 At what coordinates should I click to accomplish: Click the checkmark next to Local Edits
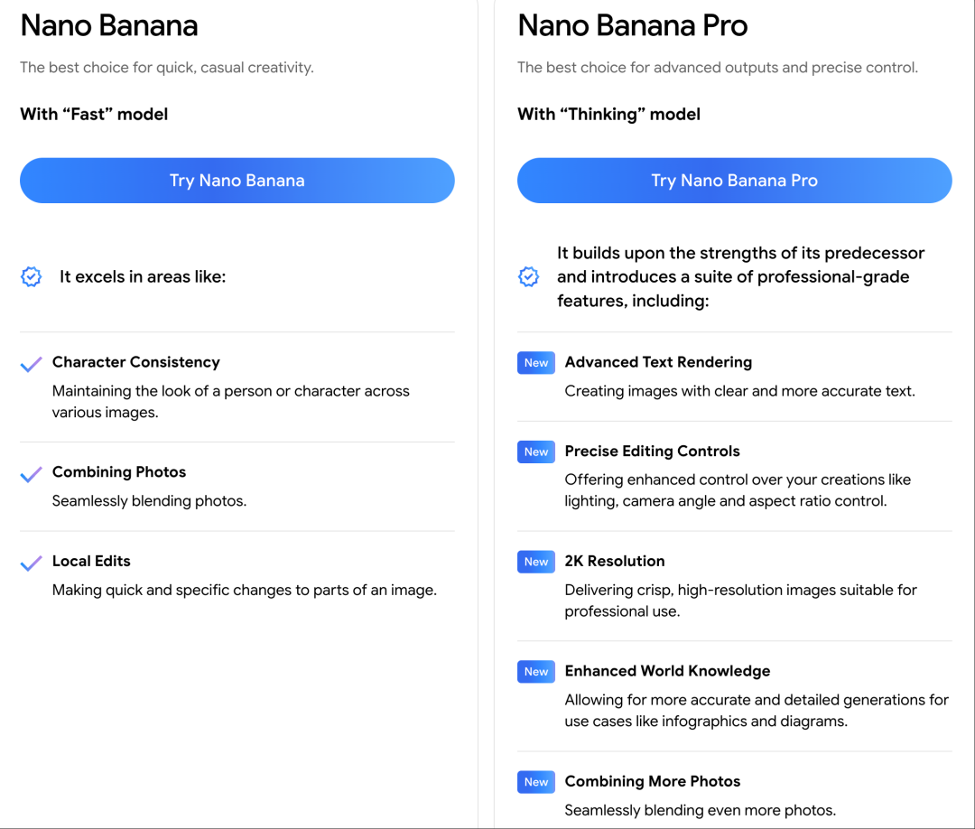tap(32, 563)
